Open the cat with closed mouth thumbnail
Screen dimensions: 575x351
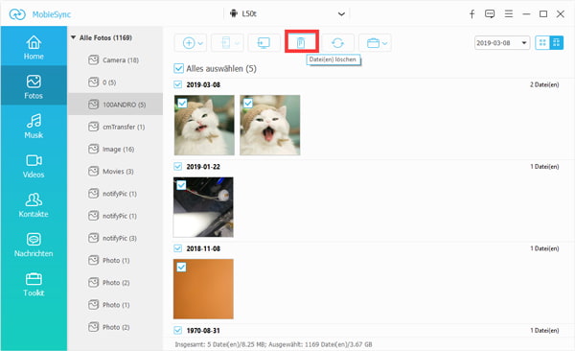coord(204,126)
